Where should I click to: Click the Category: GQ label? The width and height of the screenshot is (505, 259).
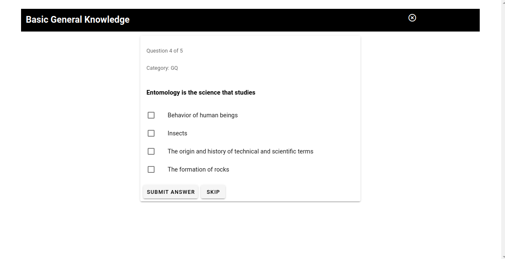point(162,68)
